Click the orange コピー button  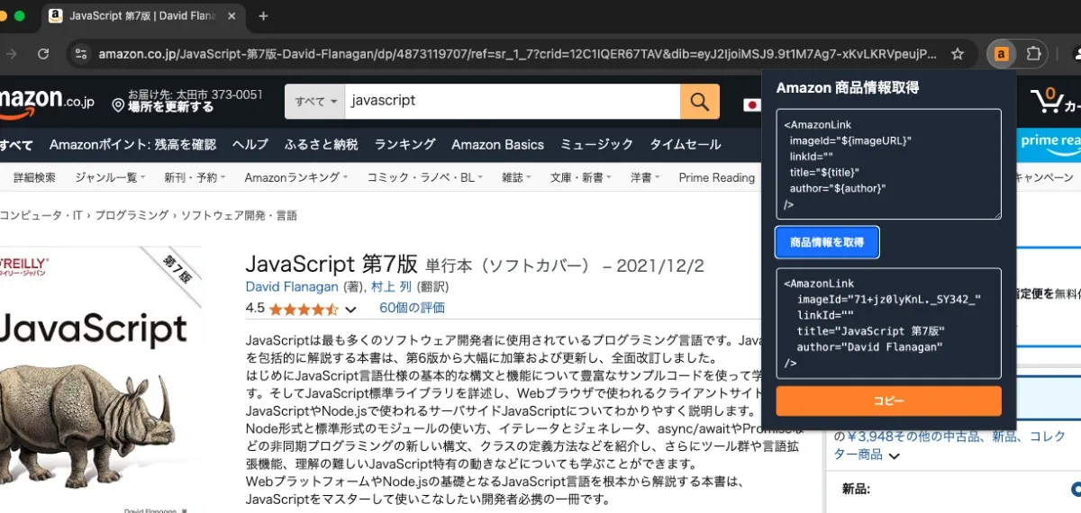888,400
